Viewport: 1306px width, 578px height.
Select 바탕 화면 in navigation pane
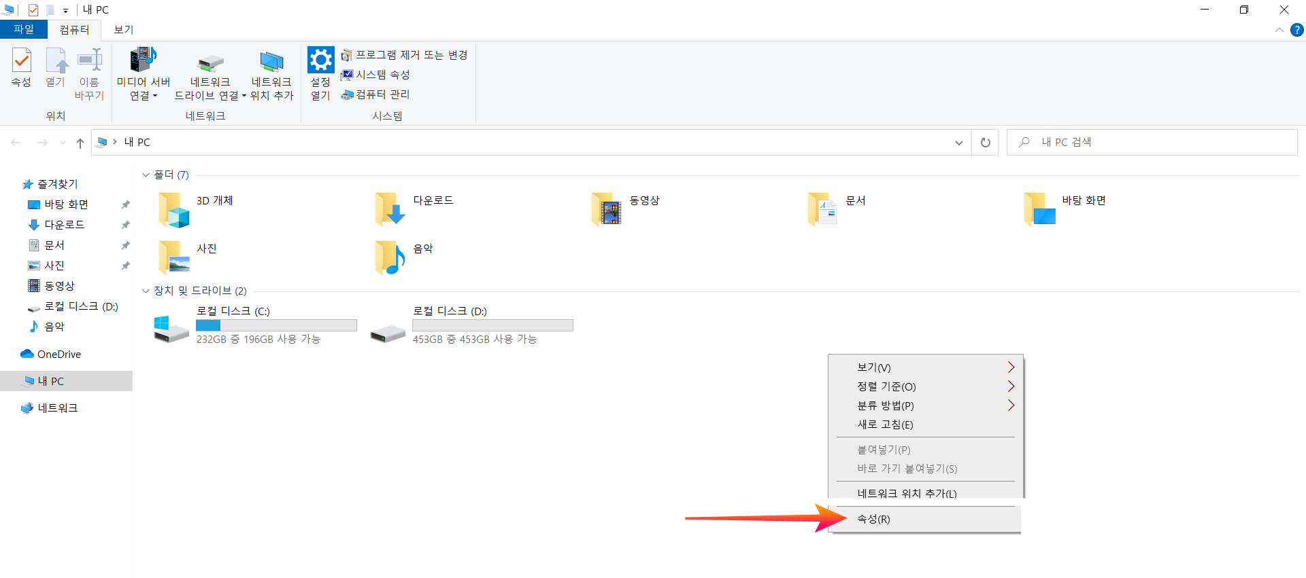[67, 204]
